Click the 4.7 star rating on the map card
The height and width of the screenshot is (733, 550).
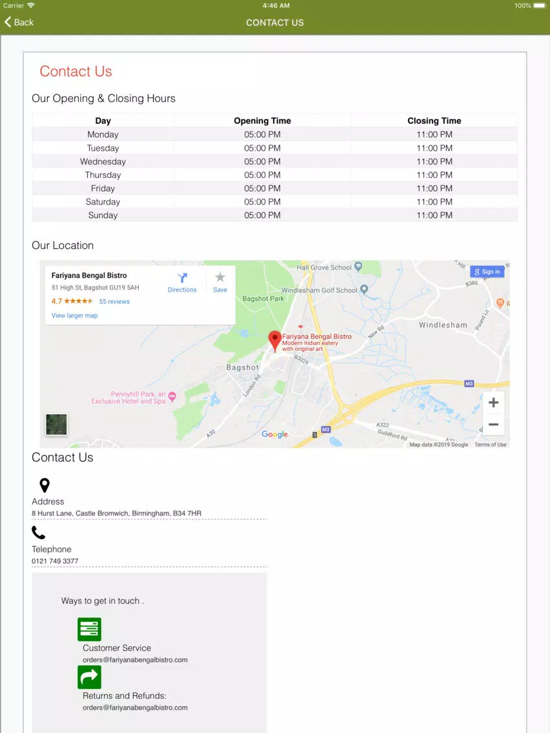click(72, 301)
